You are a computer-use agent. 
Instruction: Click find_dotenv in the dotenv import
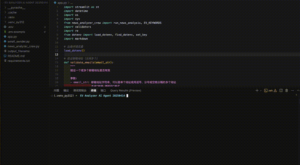coord(124,35)
